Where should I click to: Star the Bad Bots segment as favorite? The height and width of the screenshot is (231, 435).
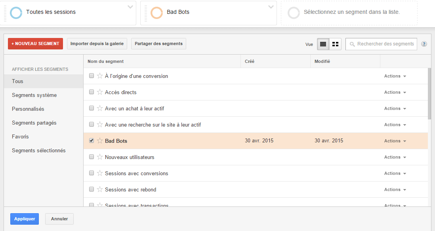pos(100,141)
